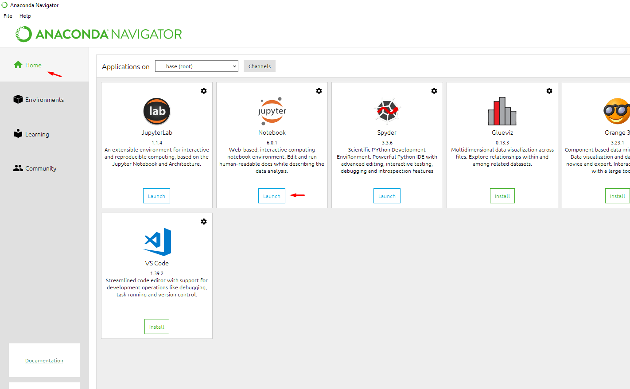
Task: Open the JupyterLab tile settings gear
Action: tap(204, 91)
